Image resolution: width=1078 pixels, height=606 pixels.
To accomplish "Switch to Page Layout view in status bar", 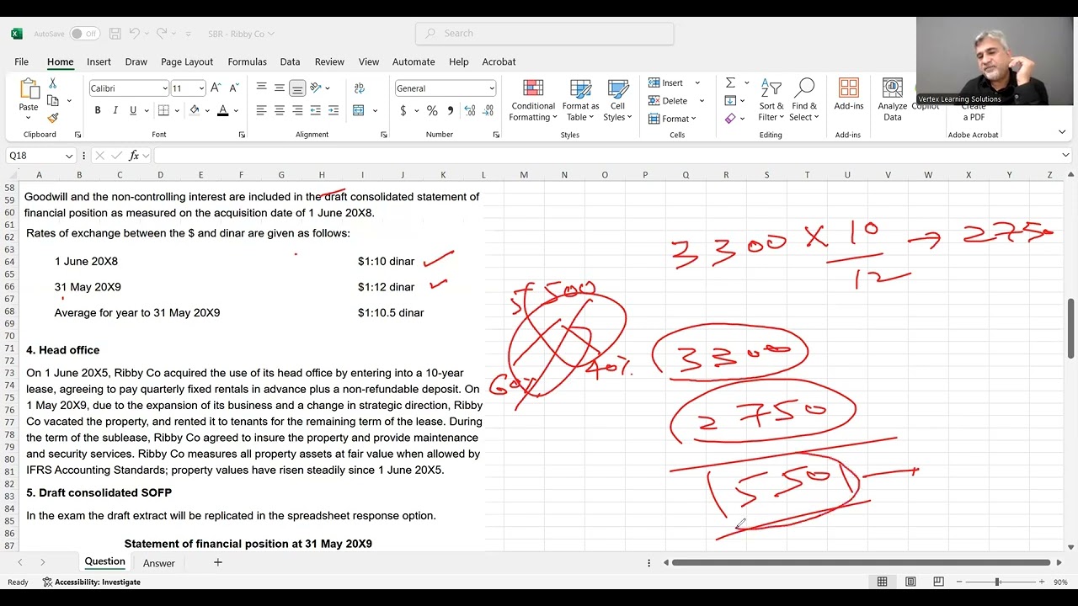I will pyautogui.click(x=910, y=582).
